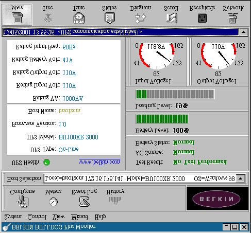Click the No Test Performed result text
The image size is (251, 233).
pos(200,162)
